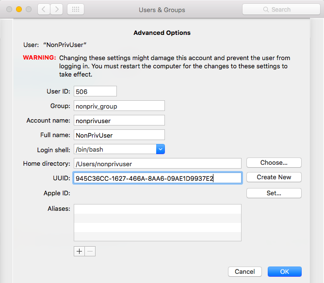Image resolution: width=324 pixels, height=283 pixels.
Task: Open the Show All grid view
Action: coord(75,9)
